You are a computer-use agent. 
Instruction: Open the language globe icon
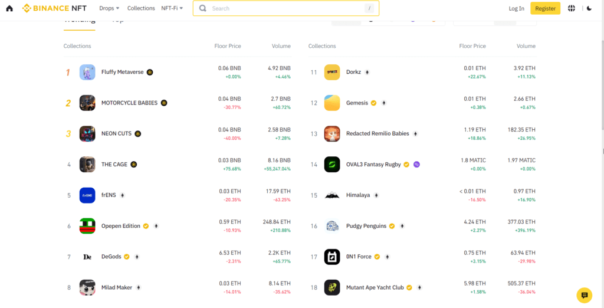click(571, 8)
